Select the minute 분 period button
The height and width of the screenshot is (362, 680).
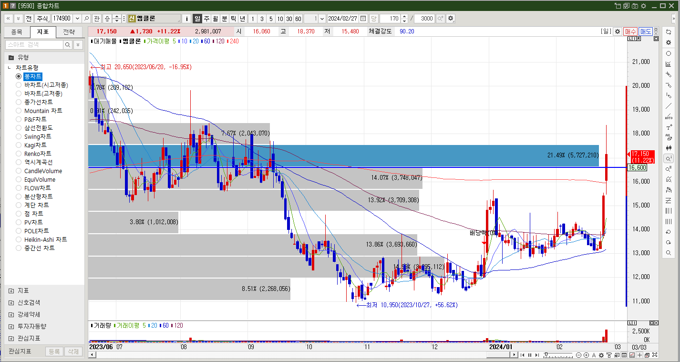click(x=225, y=19)
